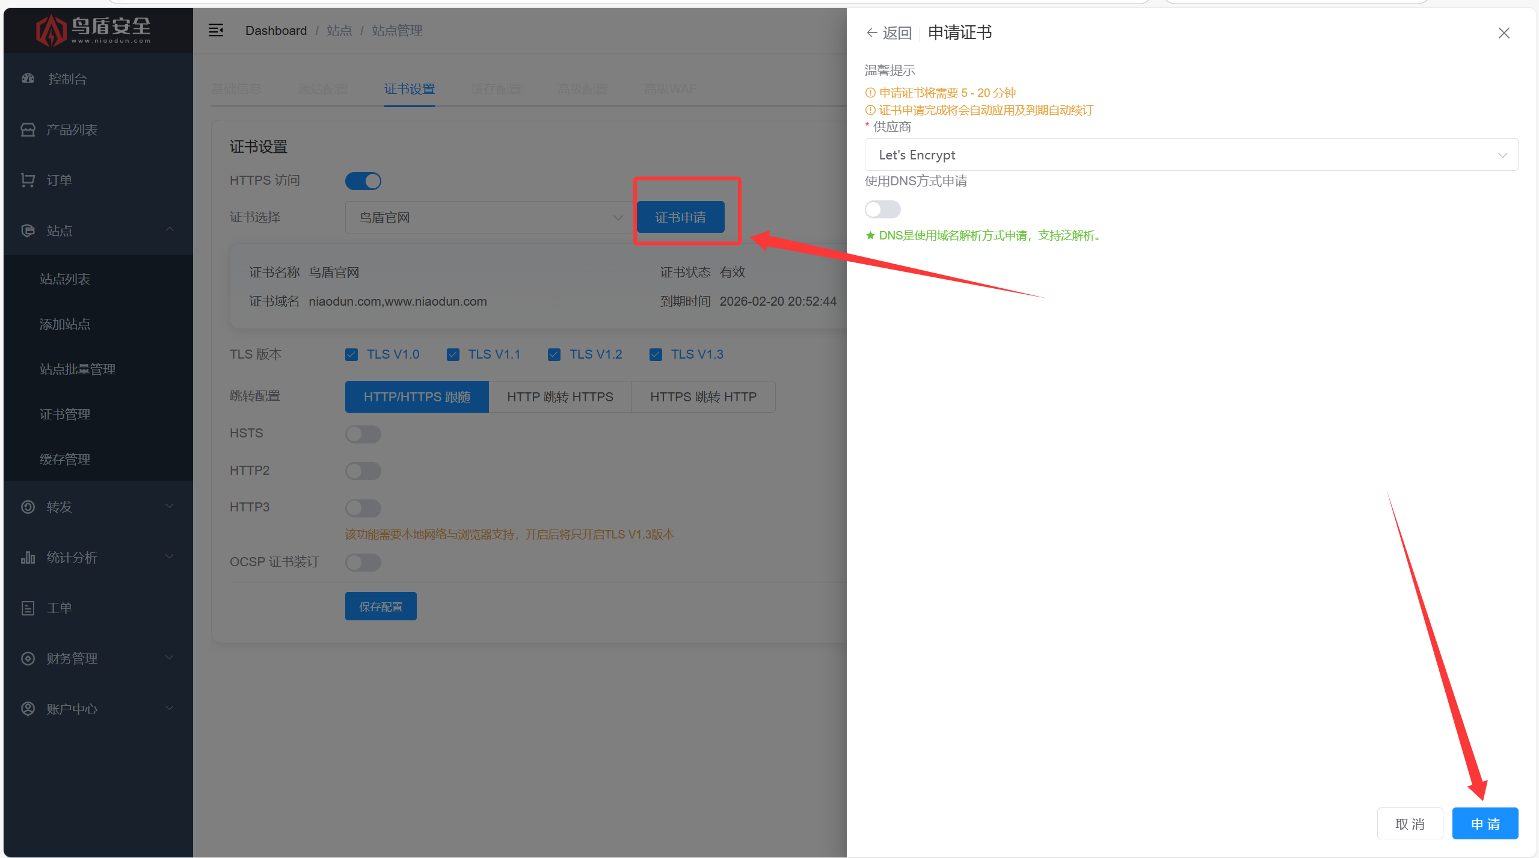Click the 站点管理 breadcrumb text
The image size is (1539, 858).
[397, 31]
